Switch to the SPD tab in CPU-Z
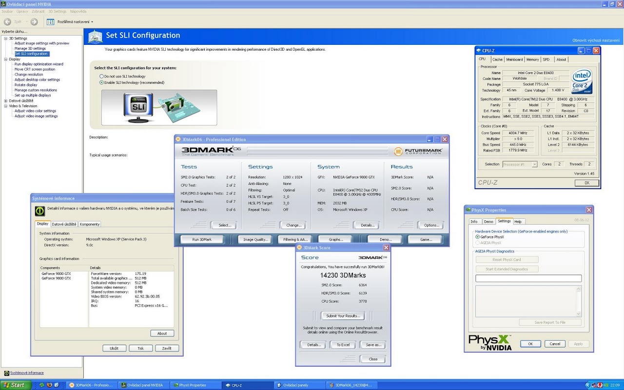Screen dimensions: 624x390 click(x=546, y=59)
